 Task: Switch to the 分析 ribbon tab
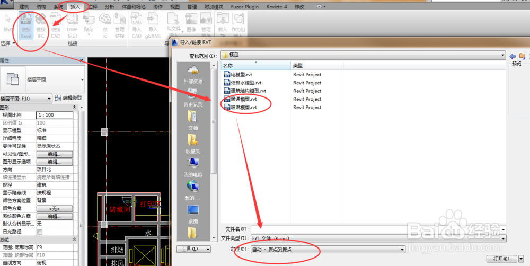click(x=109, y=7)
